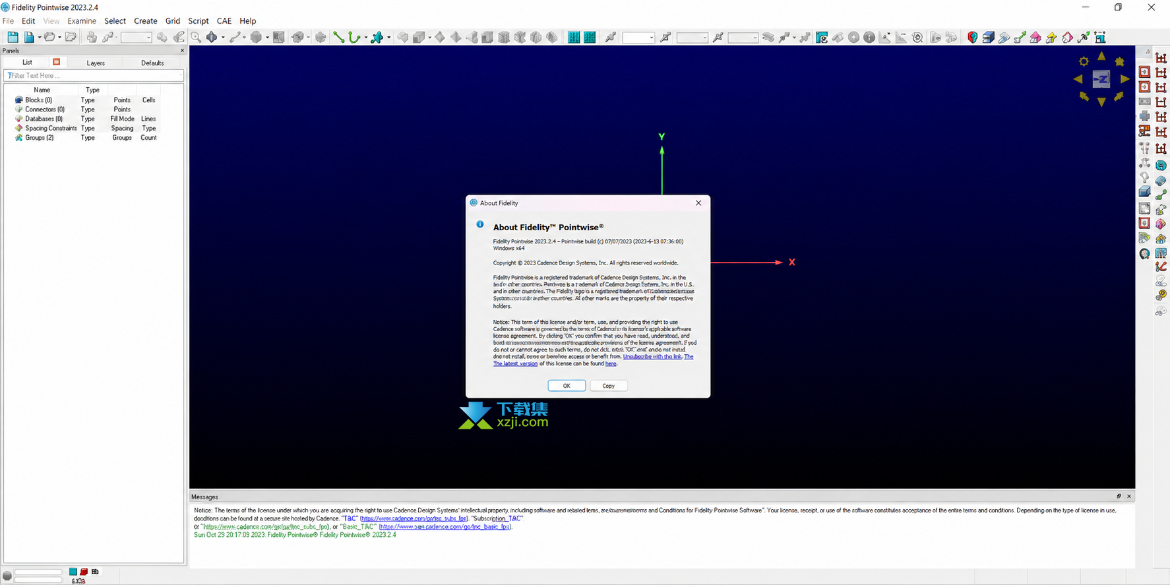
Task: Switch to the Defaults tab
Action: coord(152,63)
